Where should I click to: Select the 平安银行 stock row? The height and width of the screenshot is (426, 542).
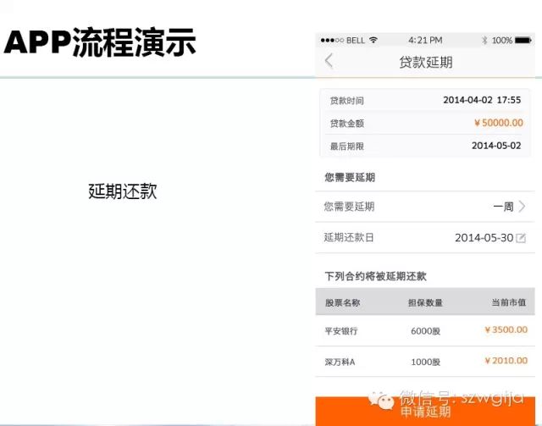pyautogui.click(x=425, y=330)
